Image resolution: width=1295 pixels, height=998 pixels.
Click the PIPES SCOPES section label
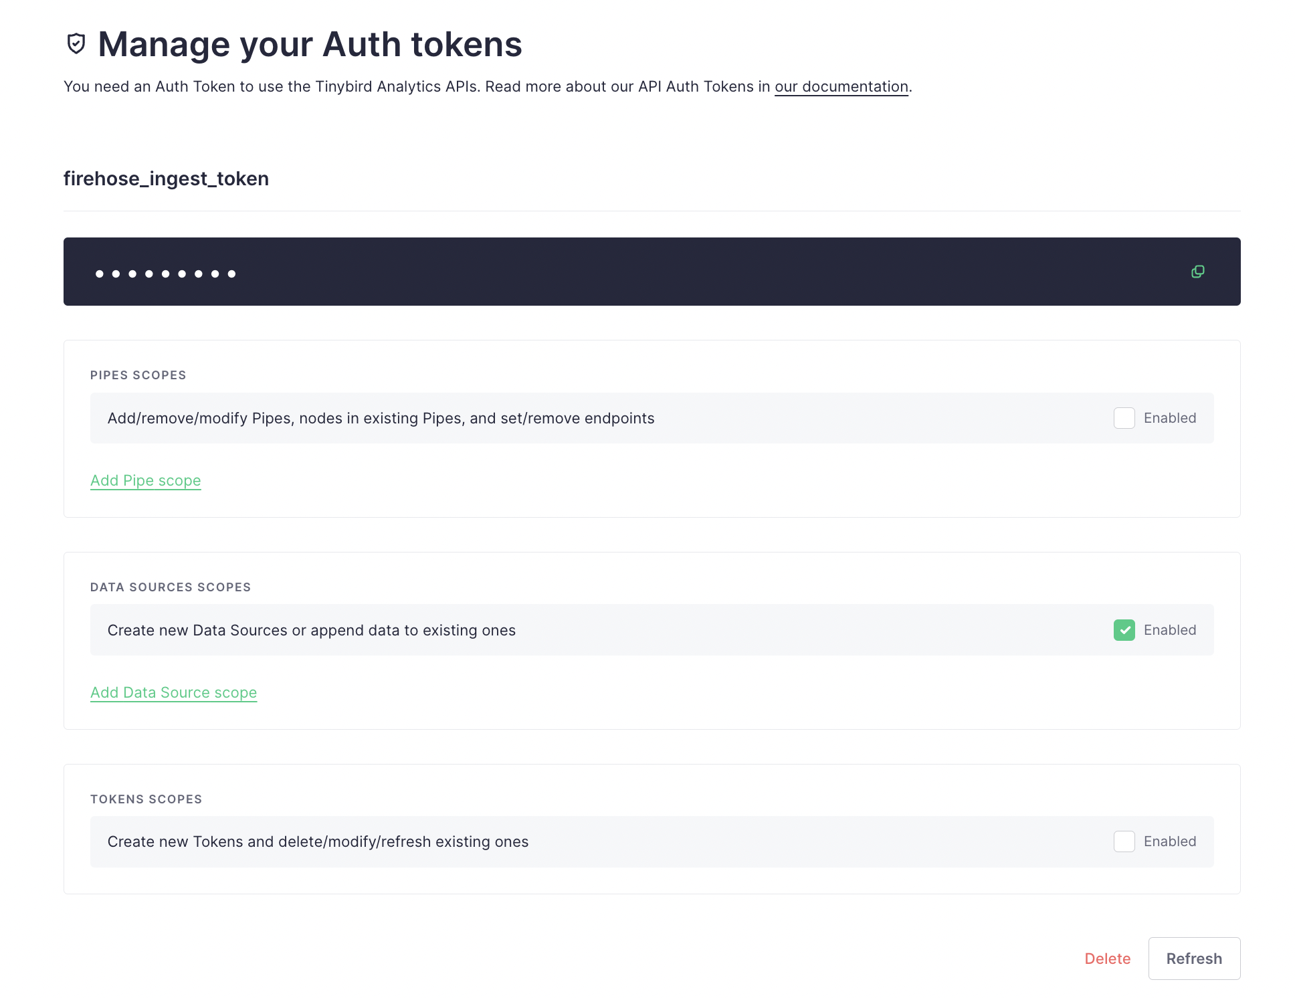pyautogui.click(x=138, y=375)
